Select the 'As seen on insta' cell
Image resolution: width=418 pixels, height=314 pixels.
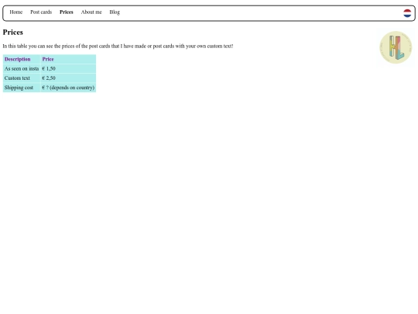pos(22,69)
